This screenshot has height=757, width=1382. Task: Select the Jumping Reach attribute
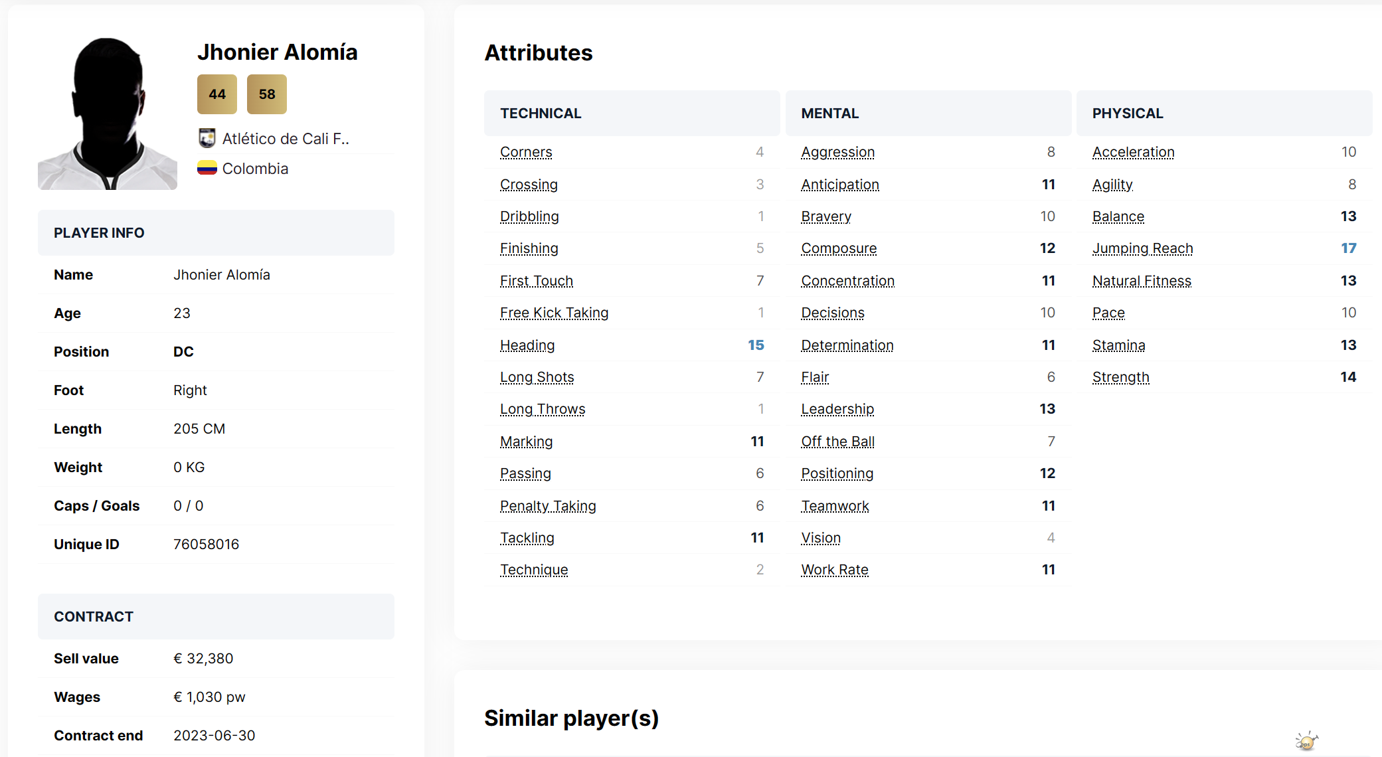pos(1143,248)
